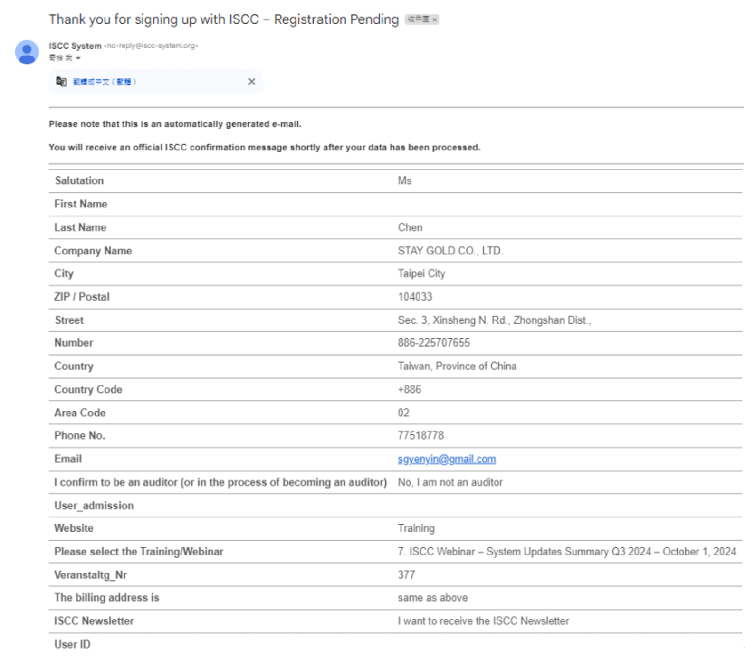Screen dimensions: 745x658
Task: Click the translate to Chinese link
Action: point(104,82)
